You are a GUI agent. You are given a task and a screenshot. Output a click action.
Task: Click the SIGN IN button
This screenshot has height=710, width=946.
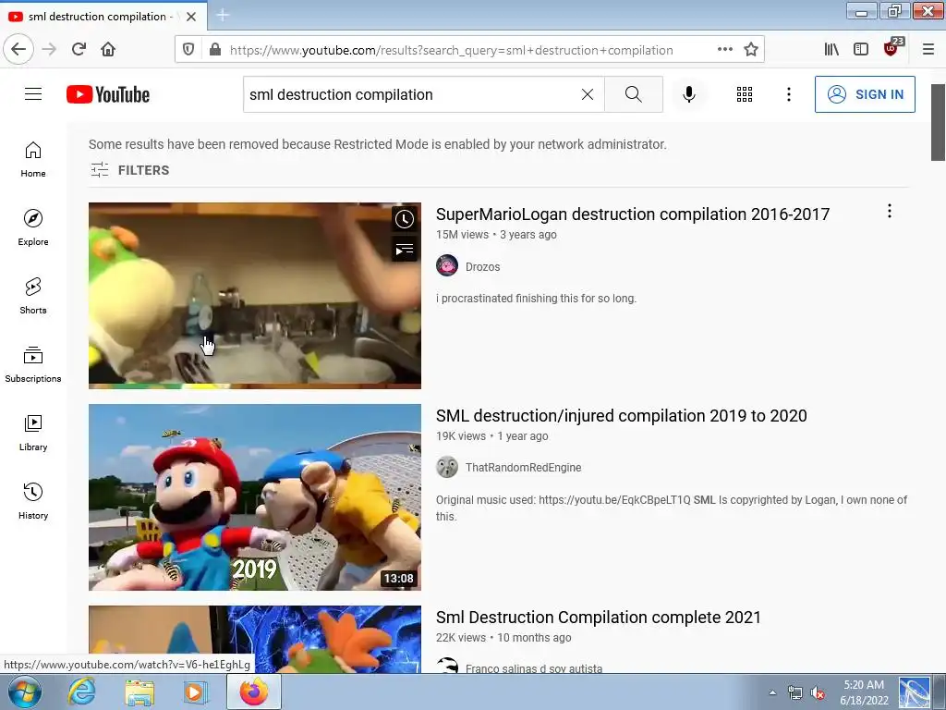[x=865, y=94]
